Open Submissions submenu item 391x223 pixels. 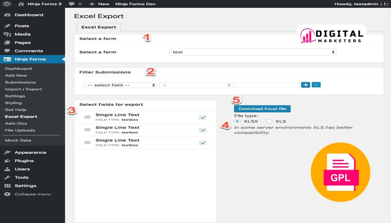pyautogui.click(x=20, y=82)
